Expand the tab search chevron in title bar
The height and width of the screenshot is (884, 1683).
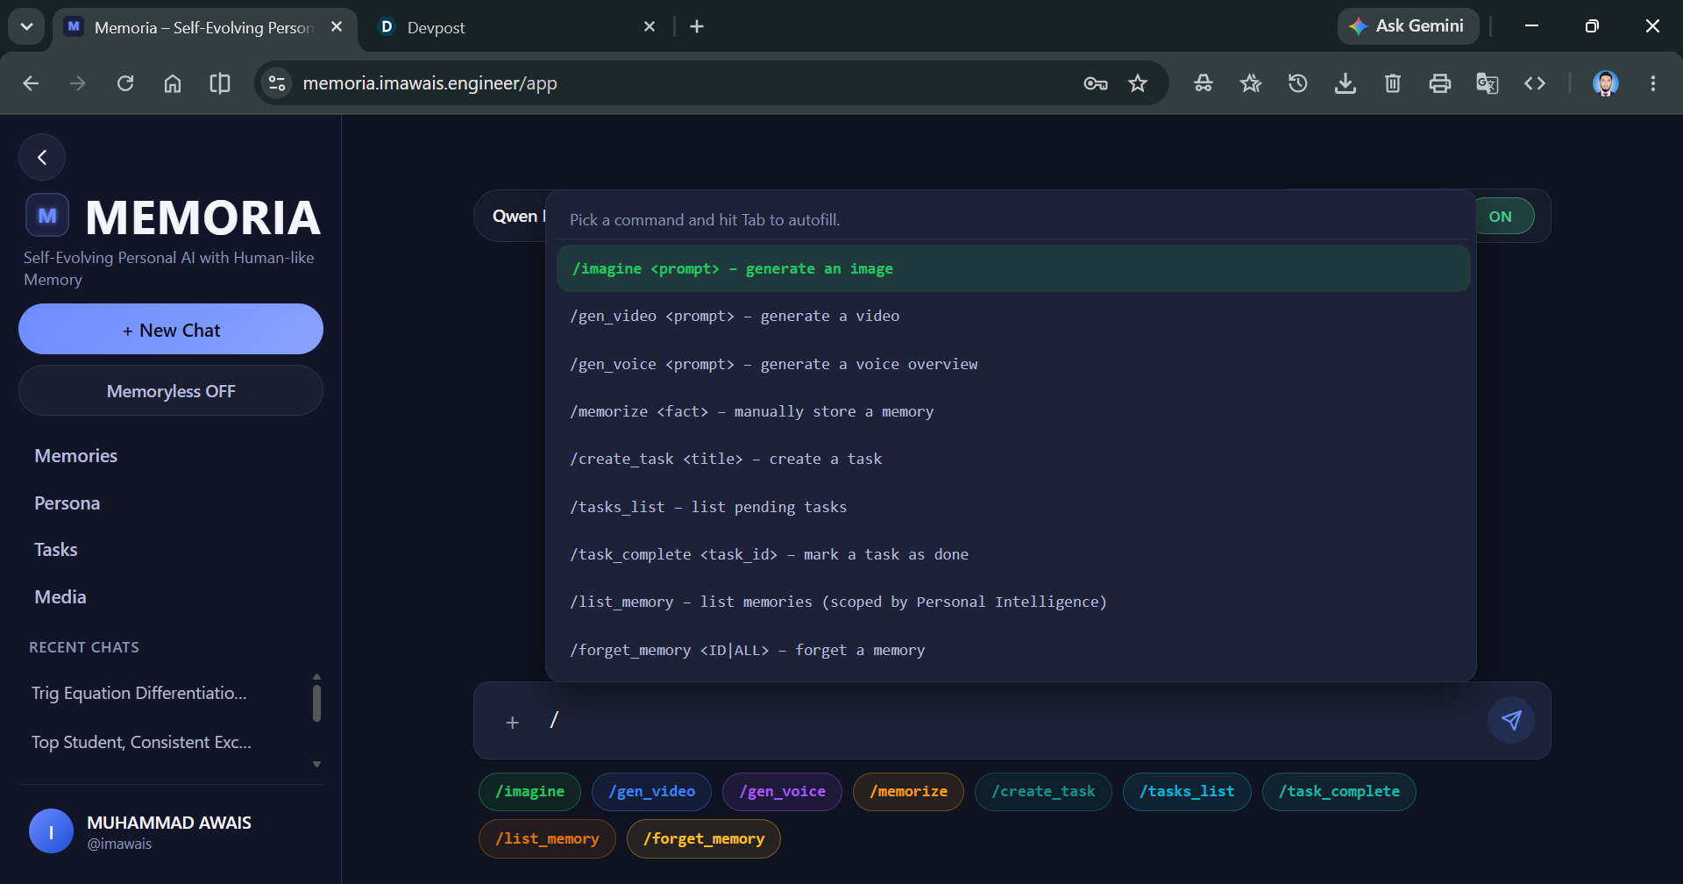tap(27, 26)
